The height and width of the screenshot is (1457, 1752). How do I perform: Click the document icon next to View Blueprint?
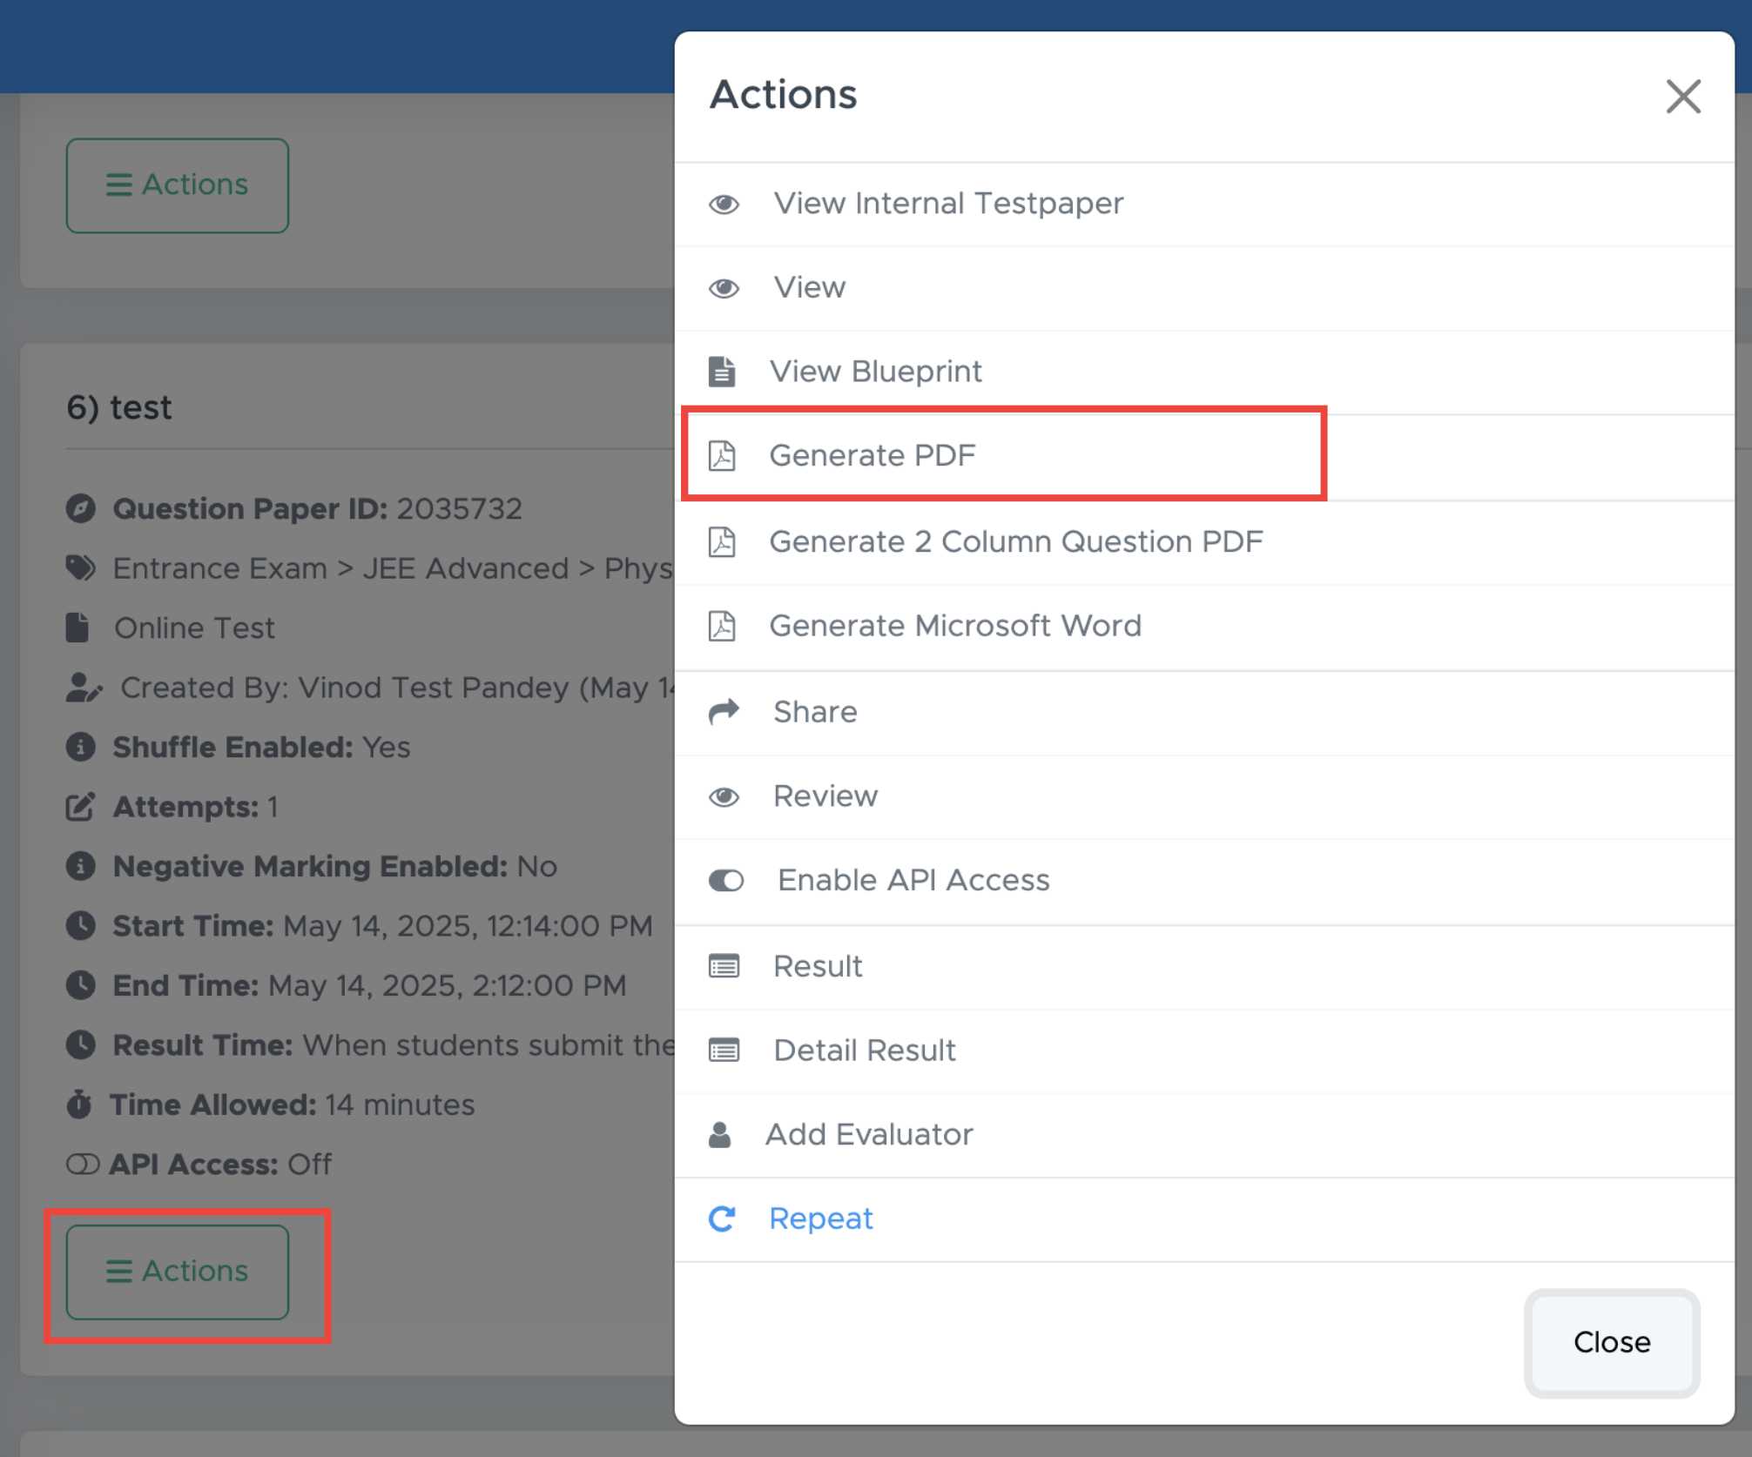point(722,372)
